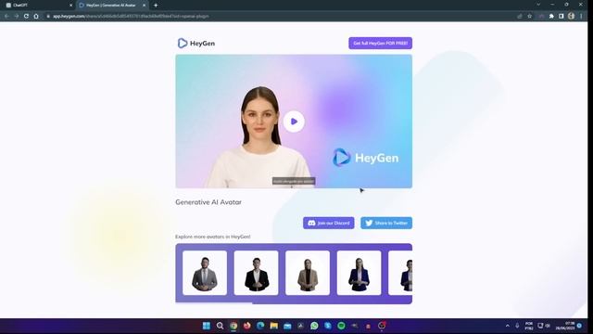593x334 pixels.
Task: Select the avatar wearing the beige blazer
Action: tap(308, 273)
